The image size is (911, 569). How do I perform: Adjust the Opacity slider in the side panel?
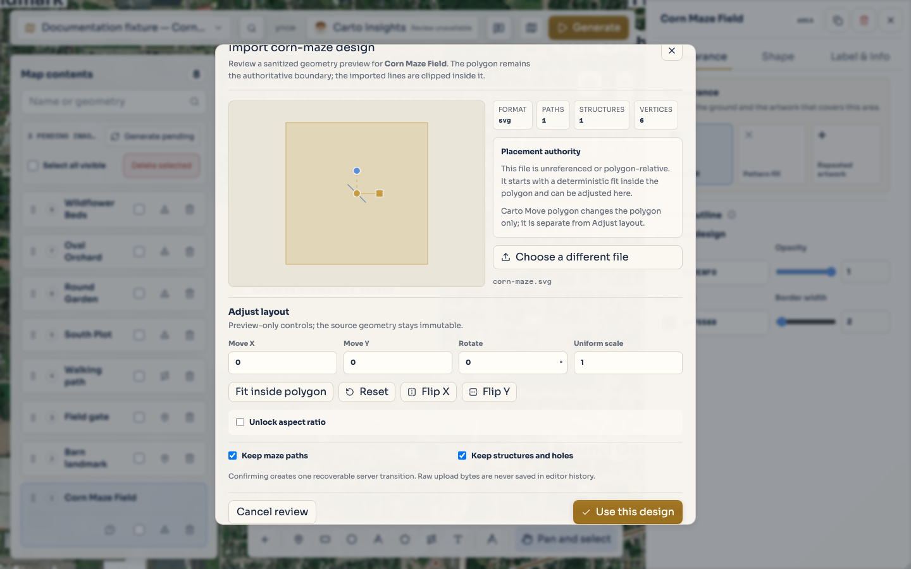[806, 272]
